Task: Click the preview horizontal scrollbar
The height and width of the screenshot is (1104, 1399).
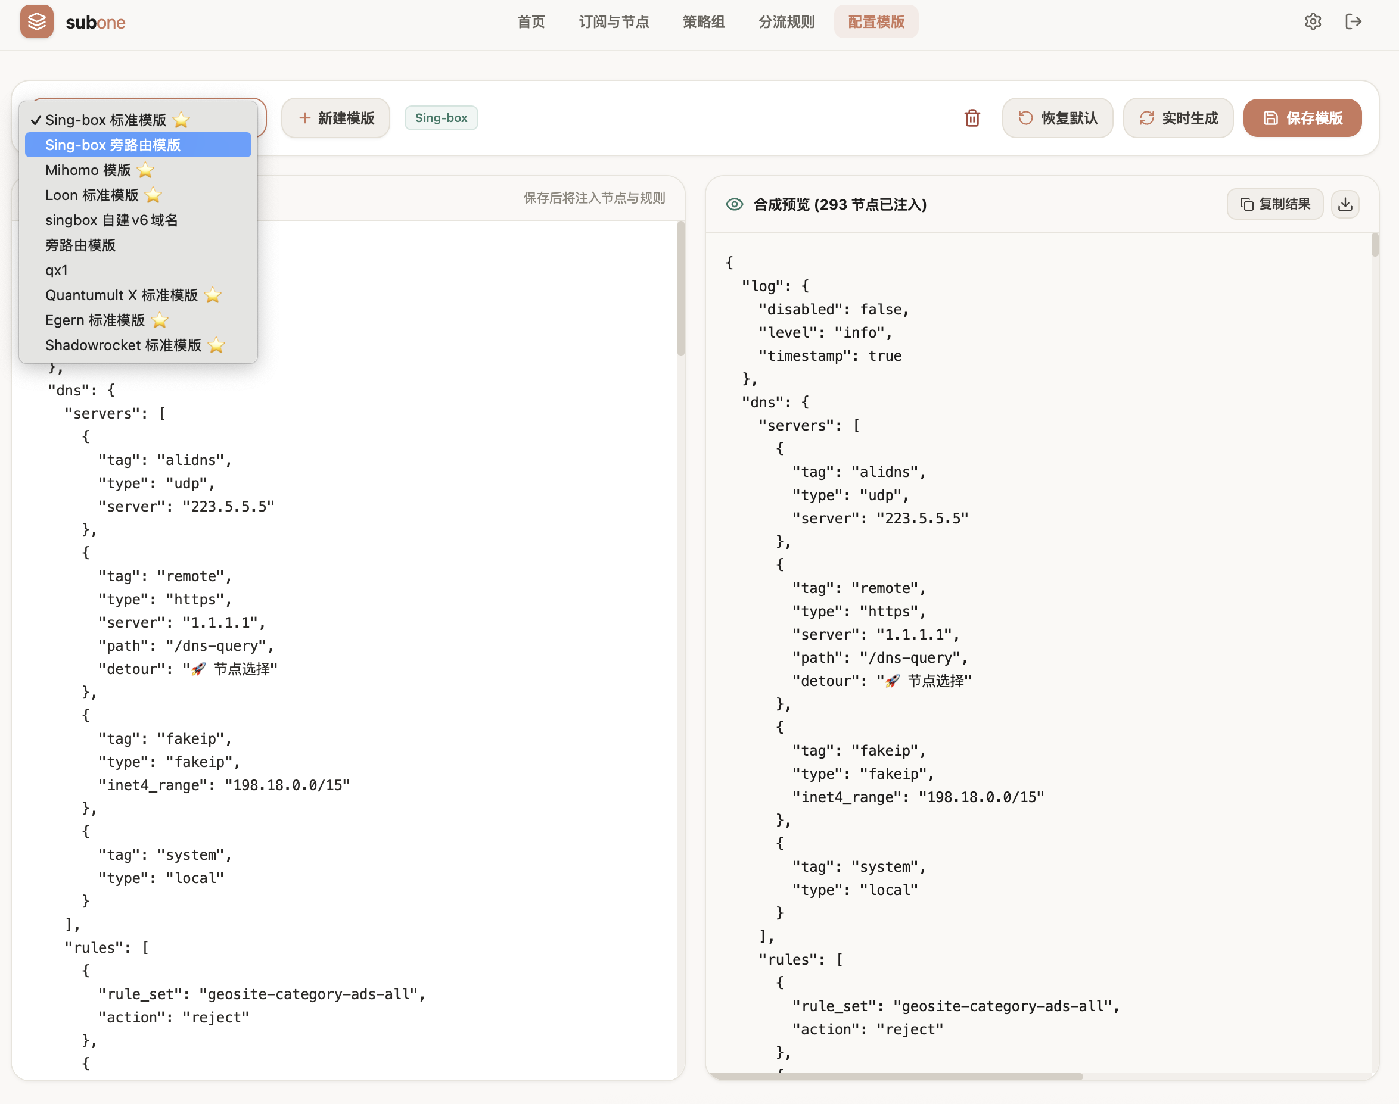Action: (x=894, y=1076)
